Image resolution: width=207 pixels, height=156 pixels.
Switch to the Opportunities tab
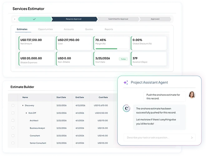[45, 29]
